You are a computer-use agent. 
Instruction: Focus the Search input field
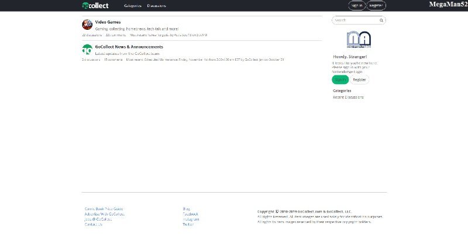tap(355, 20)
